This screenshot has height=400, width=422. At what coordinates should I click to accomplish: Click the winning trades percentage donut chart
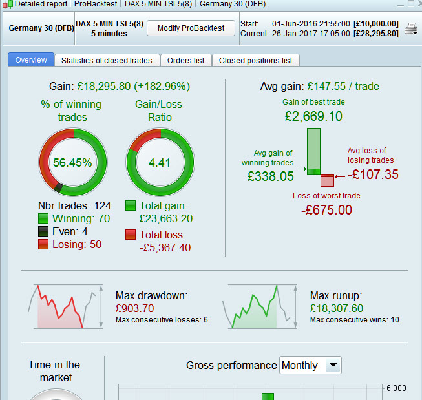pos(73,162)
